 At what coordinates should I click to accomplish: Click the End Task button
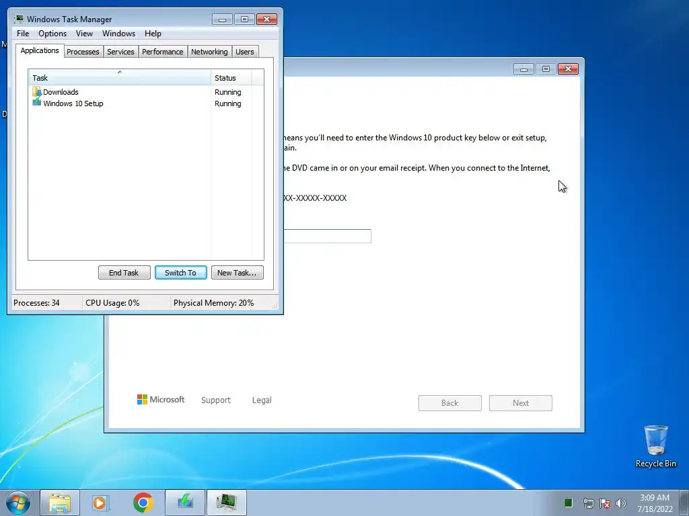[124, 273]
